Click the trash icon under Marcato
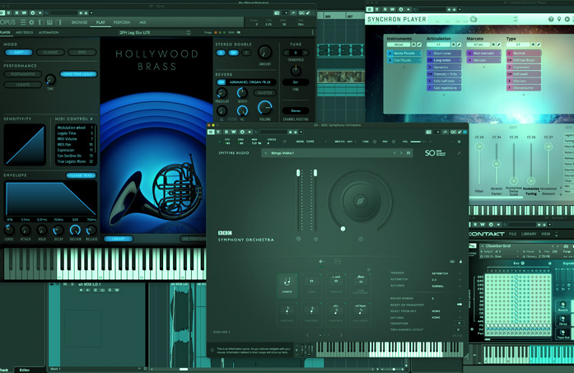 coord(493,44)
